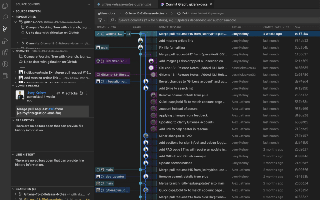This screenshot has width=321, height=200.
Task: Collapse the LINE HISTORY section
Action: [13, 155]
